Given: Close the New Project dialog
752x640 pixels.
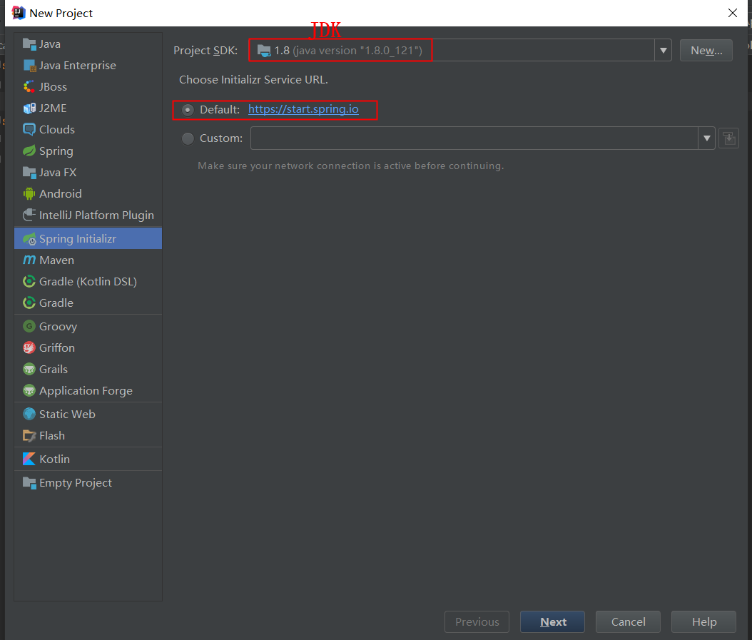Looking at the screenshot, I should tap(732, 13).
